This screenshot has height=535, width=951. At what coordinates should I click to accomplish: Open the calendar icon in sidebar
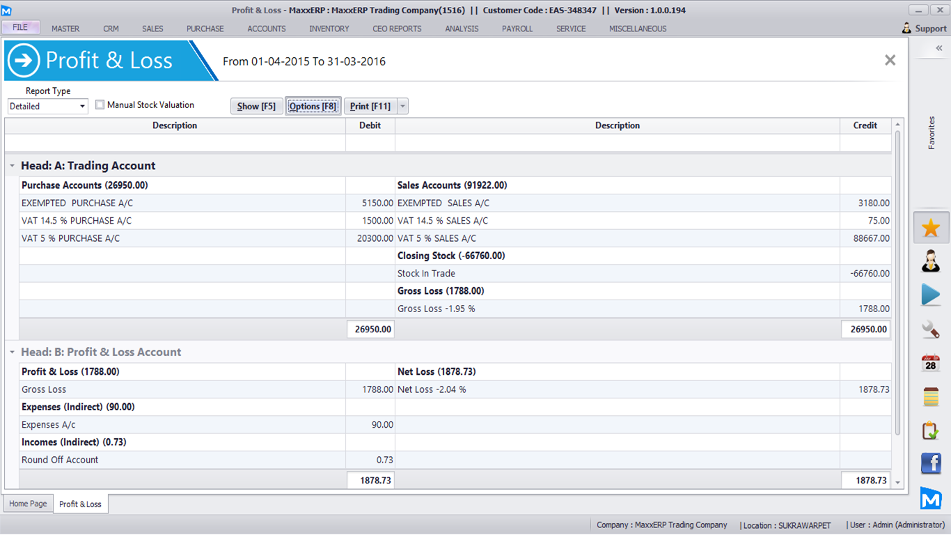tap(931, 363)
